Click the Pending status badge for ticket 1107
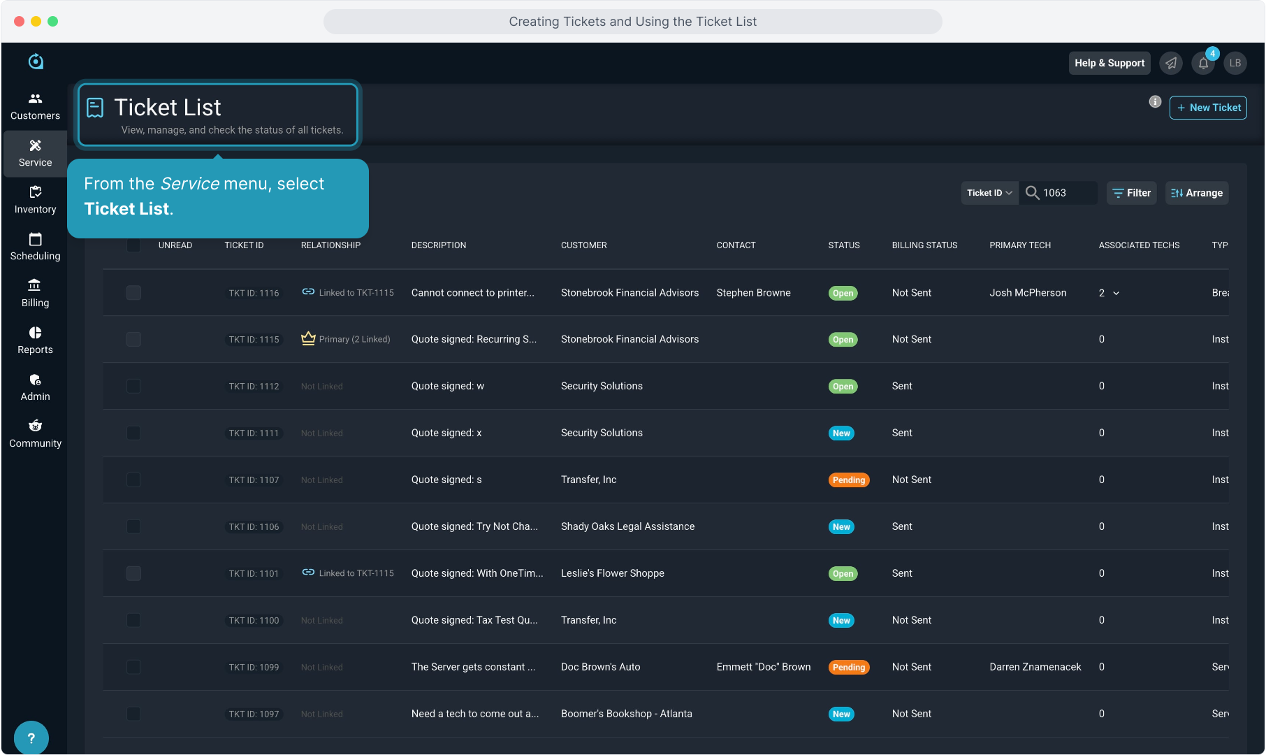Viewport: 1266px width, 755px height. [848, 480]
